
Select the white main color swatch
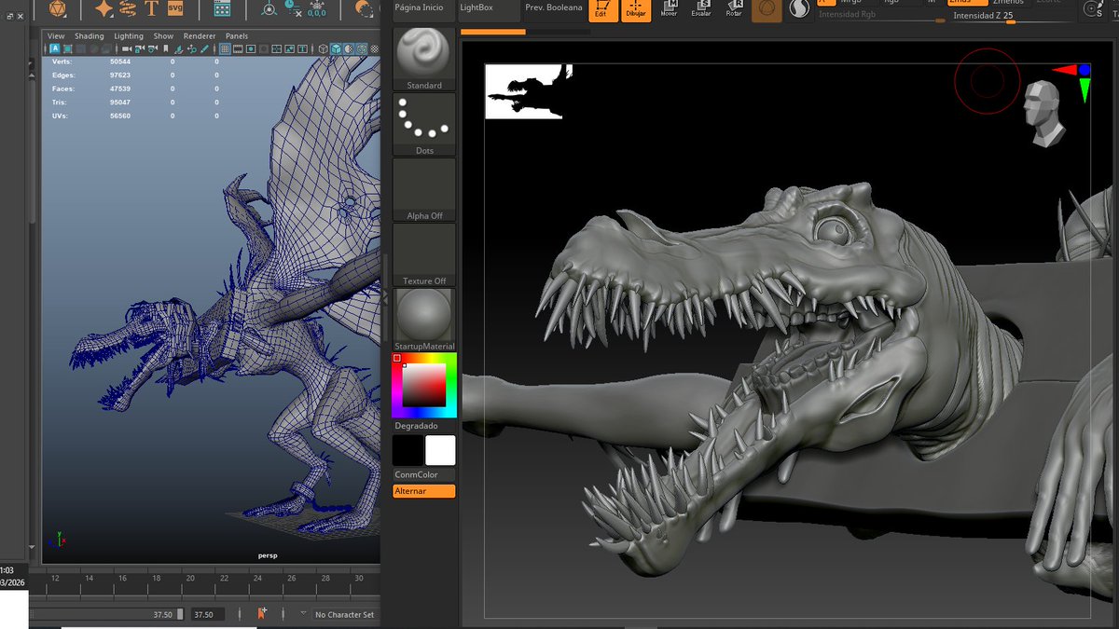[x=440, y=450]
